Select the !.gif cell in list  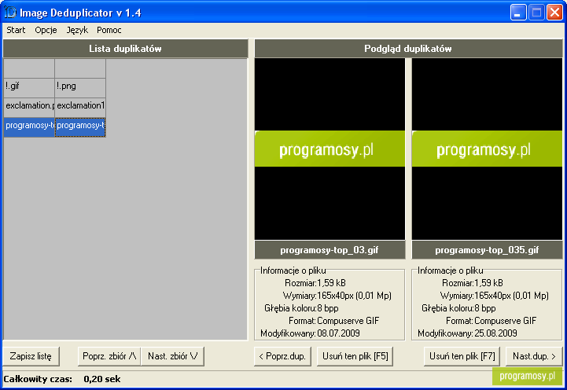29,87
